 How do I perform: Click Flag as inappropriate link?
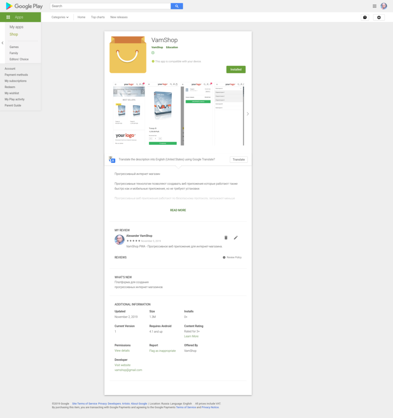163,351
